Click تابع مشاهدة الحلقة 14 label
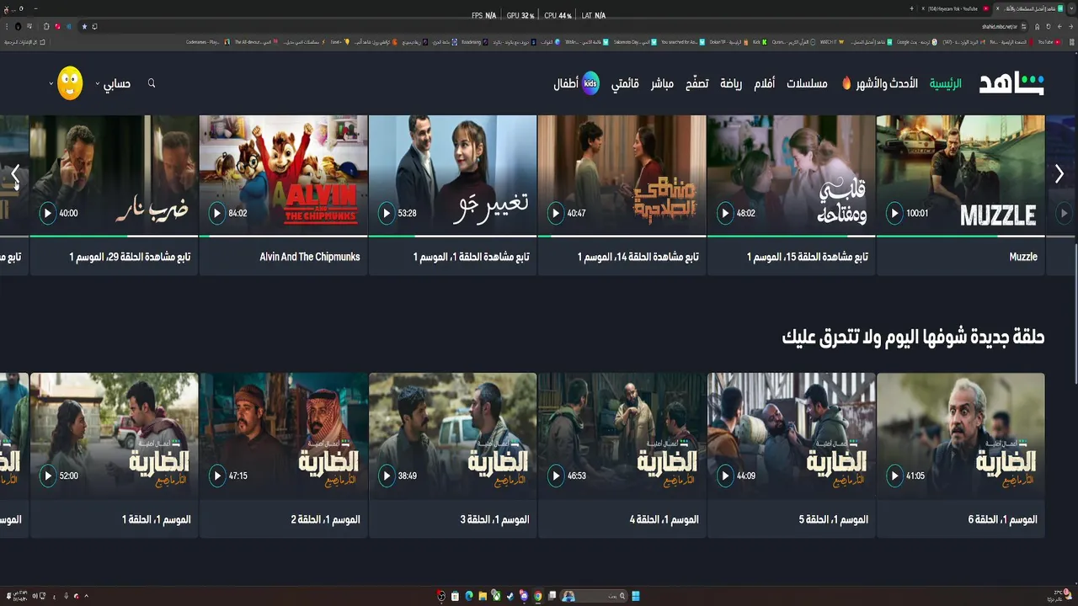Screen dimensions: 1078x606 pyautogui.click(x=638, y=257)
